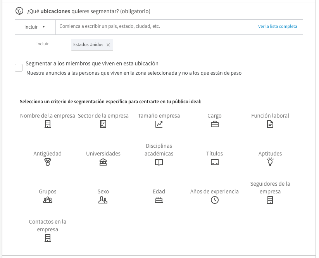Choose the Aptitudes lightbulb icon

270,162
